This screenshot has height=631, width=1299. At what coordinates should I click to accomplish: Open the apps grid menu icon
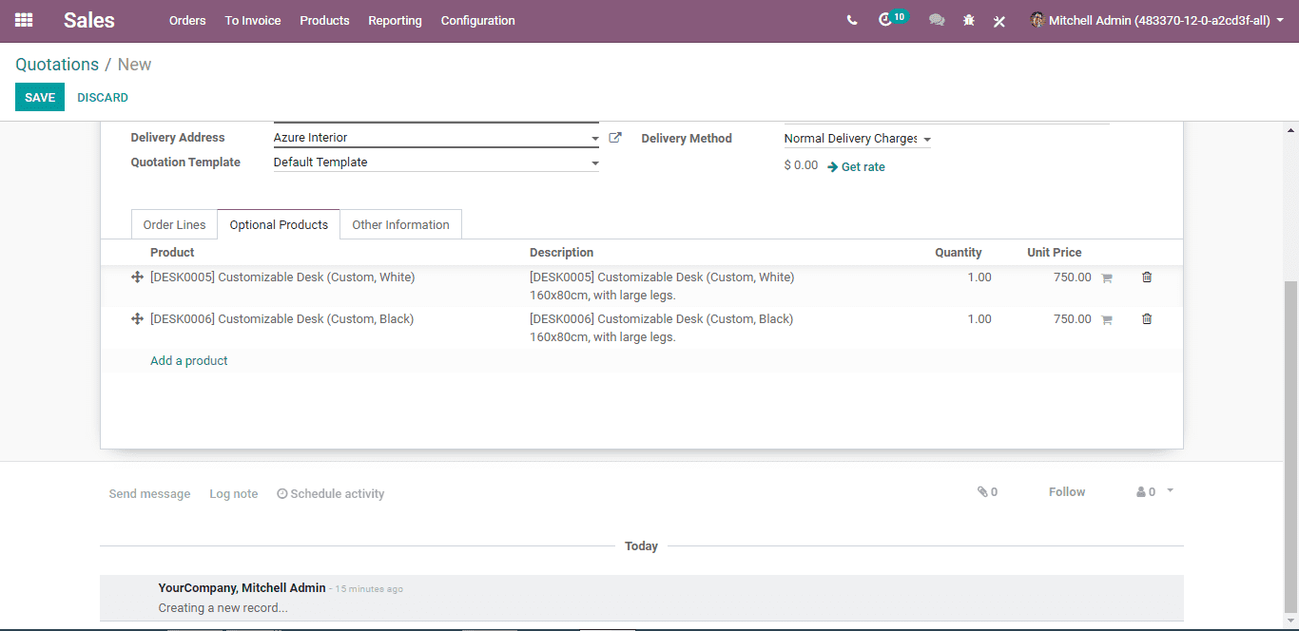click(x=24, y=20)
